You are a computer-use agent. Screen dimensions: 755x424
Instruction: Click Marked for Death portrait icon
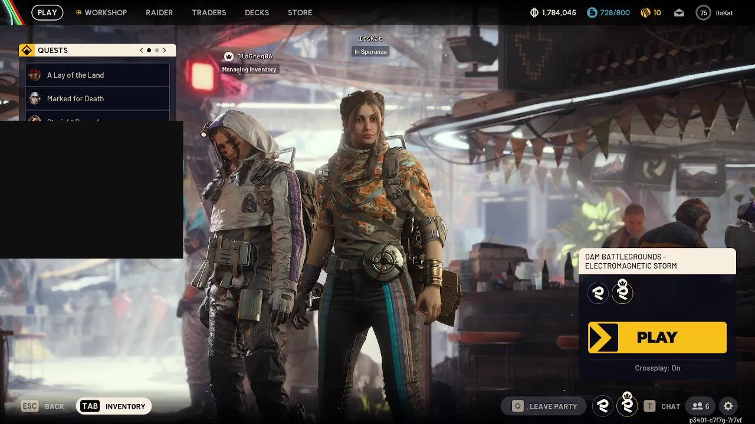[35, 98]
